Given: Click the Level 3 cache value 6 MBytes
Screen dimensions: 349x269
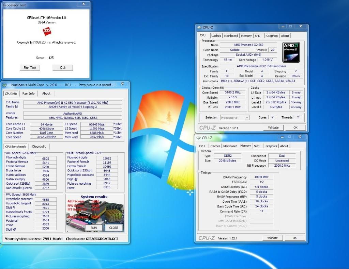Looking at the screenshot, I should (276, 107).
